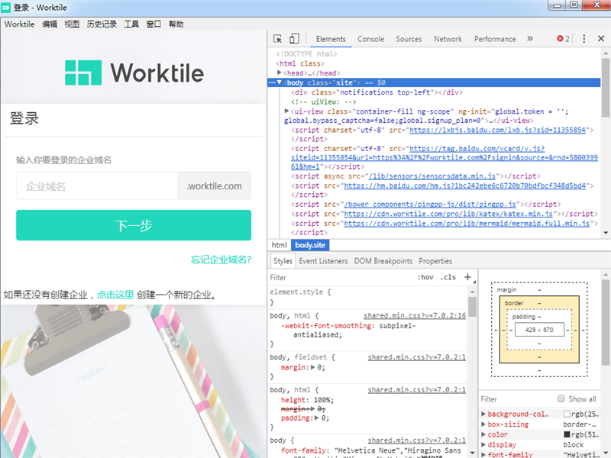Viewport: 611px width, 458px height.
Task: Open the 窗口 menu
Action: 154,24
